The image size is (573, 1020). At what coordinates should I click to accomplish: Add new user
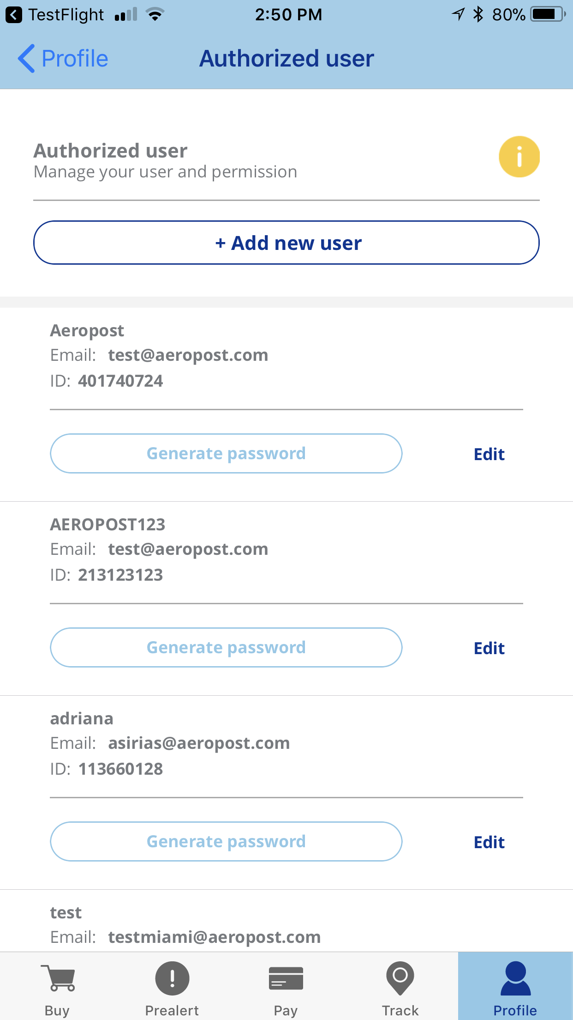click(x=286, y=243)
